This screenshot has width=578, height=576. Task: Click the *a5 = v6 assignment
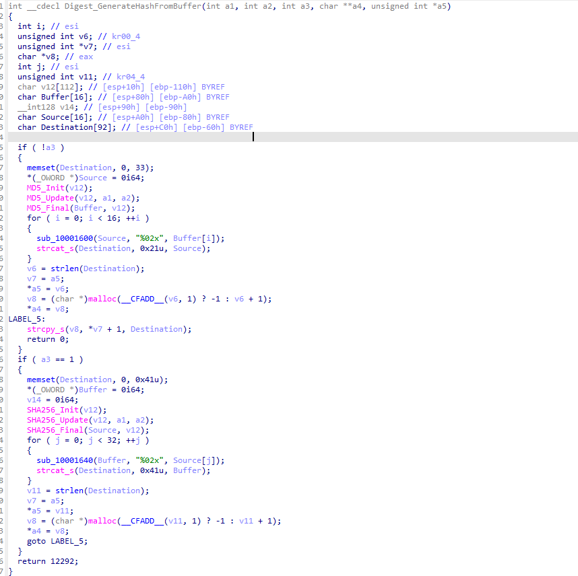point(48,289)
